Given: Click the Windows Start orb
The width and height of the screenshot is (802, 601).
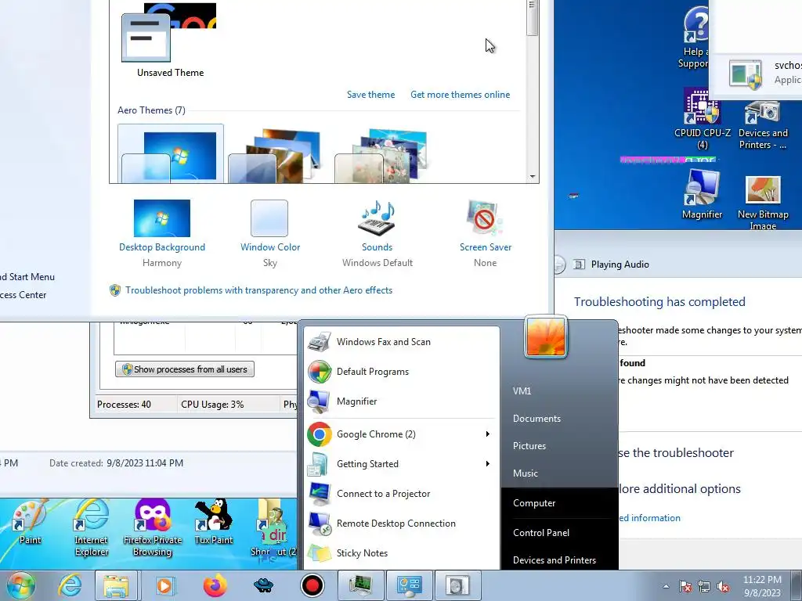Looking at the screenshot, I should 20,585.
